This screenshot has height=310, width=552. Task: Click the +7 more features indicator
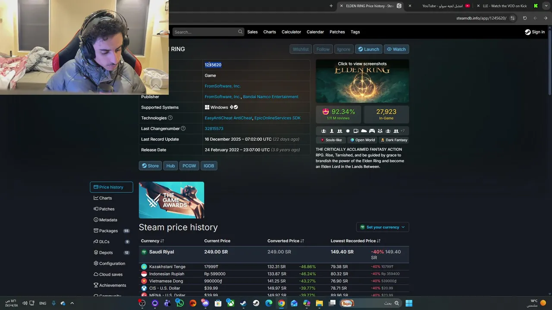(403, 131)
